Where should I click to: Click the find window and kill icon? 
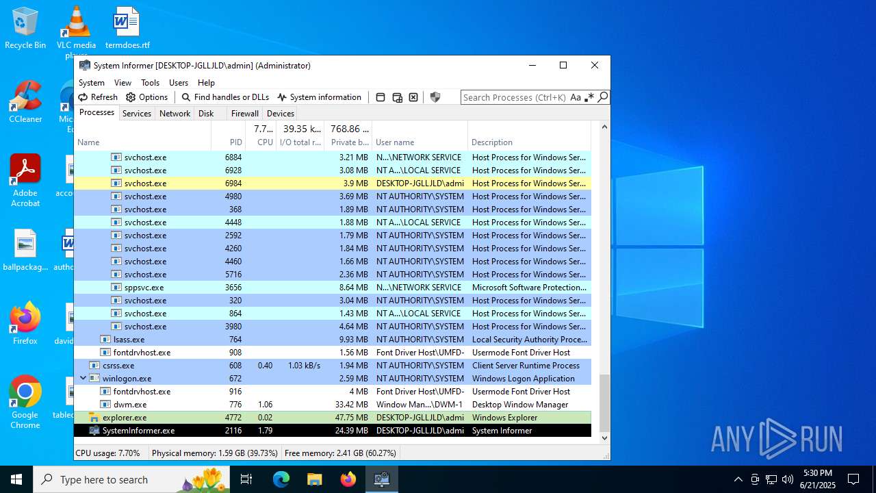(x=413, y=97)
